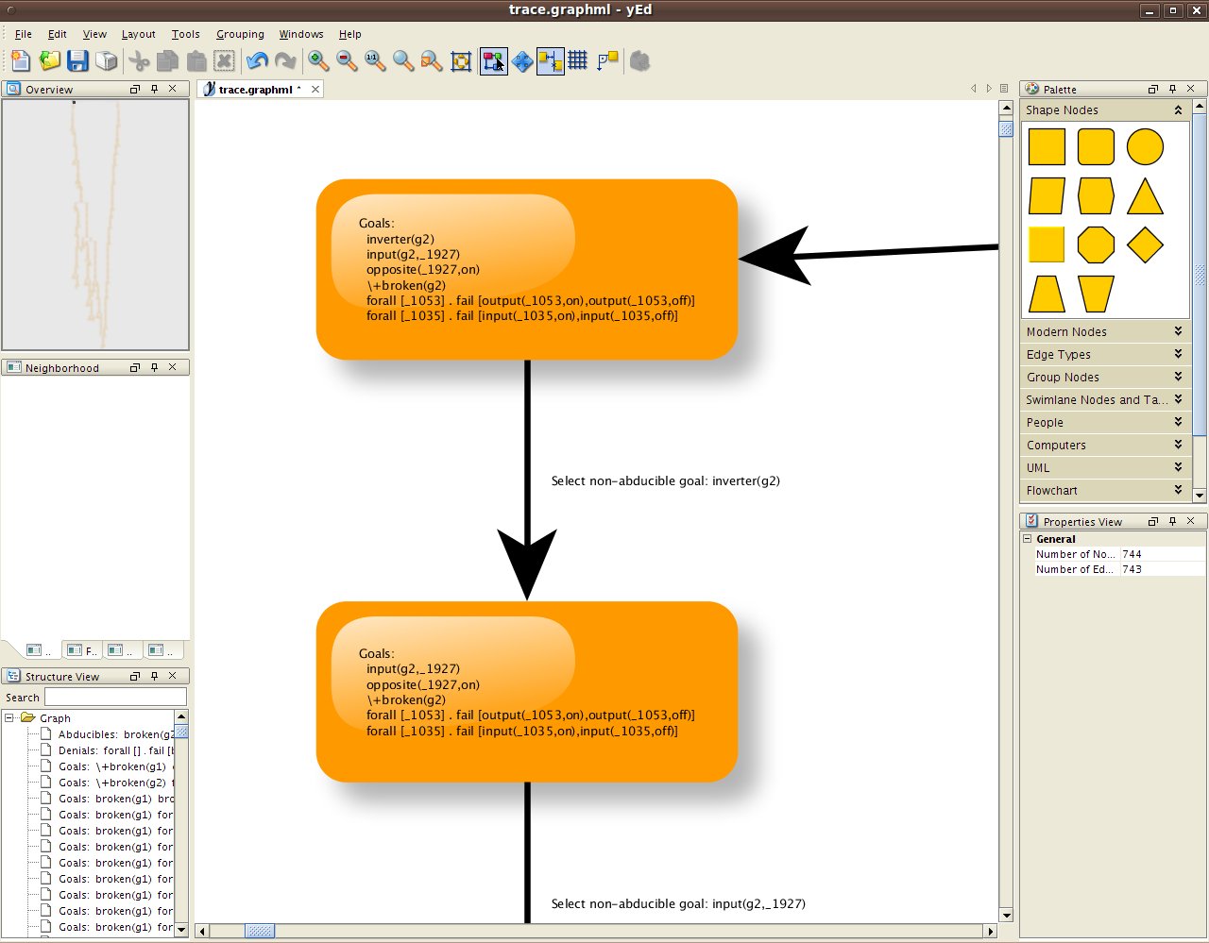The height and width of the screenshot is (943, 1209).
Task: Pick the circle shape node
Action: click(x=1145, y=147)
